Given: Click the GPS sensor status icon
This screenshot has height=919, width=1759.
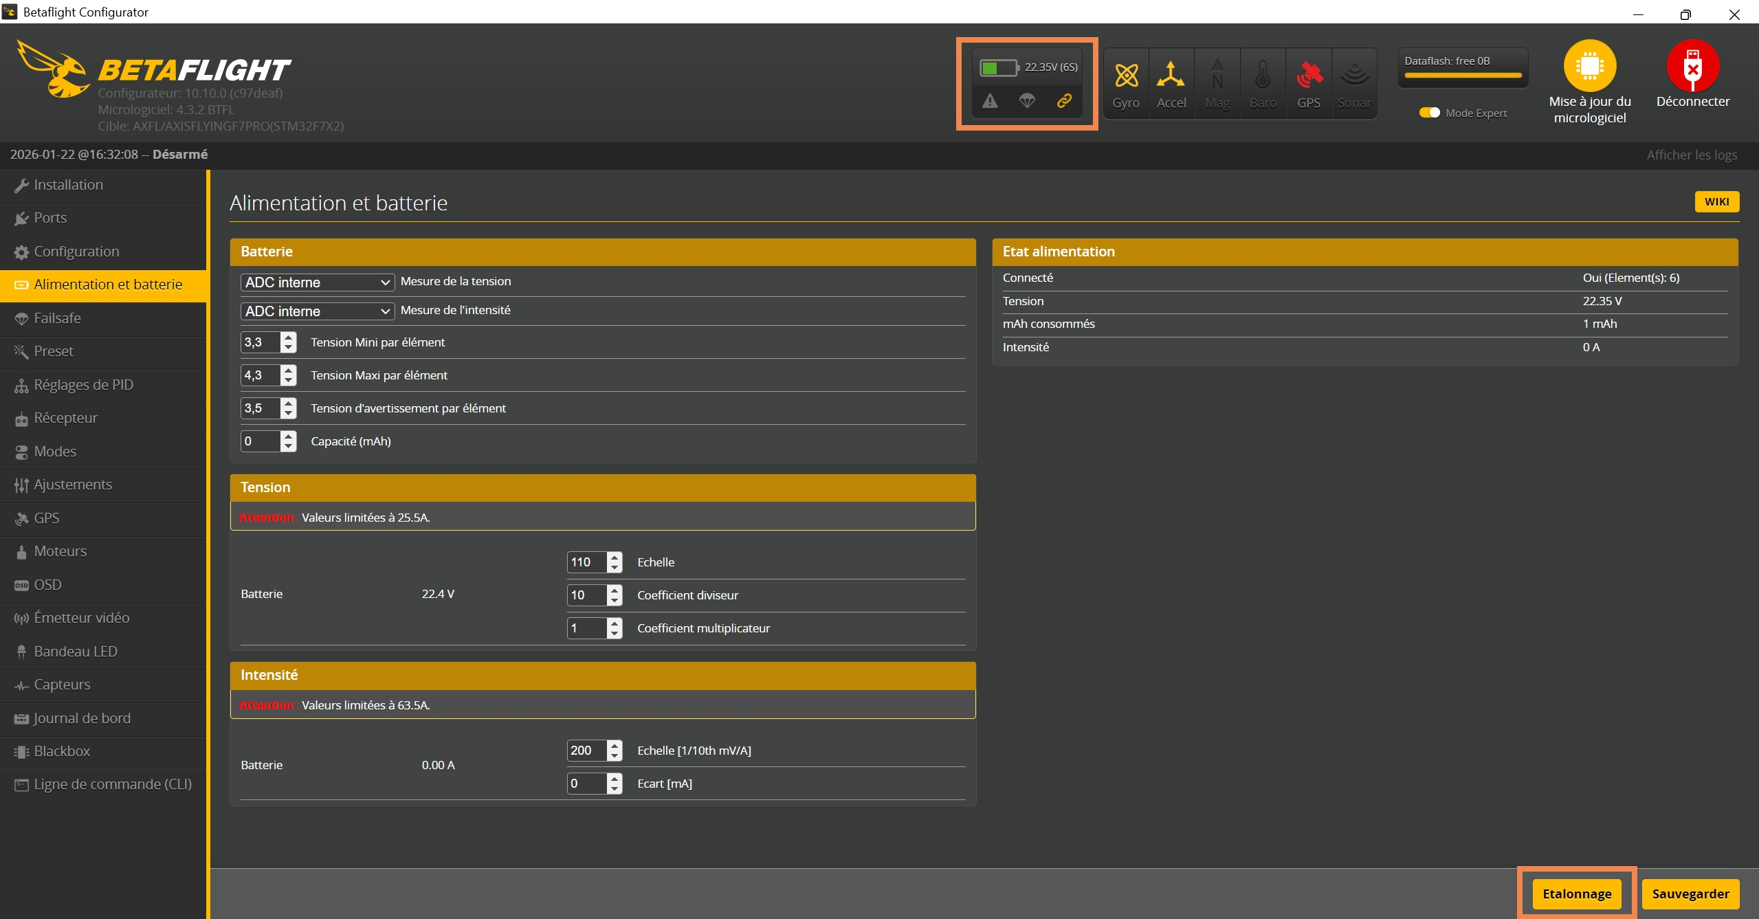Looking at the screenshot, I should [x=1309, y=76].
